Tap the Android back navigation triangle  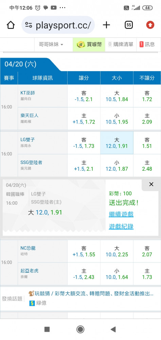point(113,329)
